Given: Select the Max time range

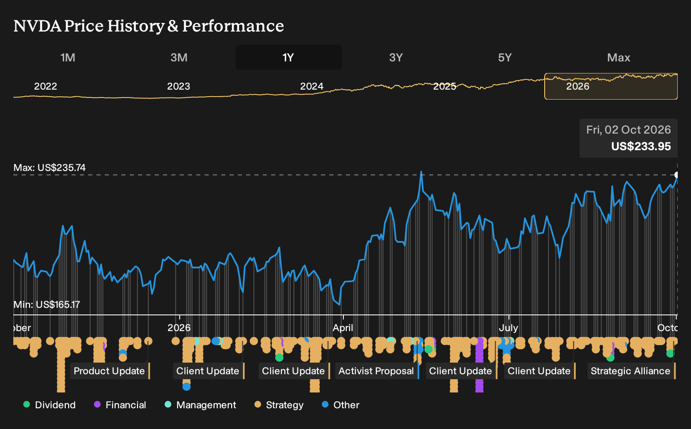Looking at the screenshot, I should [x=619, y=57].
